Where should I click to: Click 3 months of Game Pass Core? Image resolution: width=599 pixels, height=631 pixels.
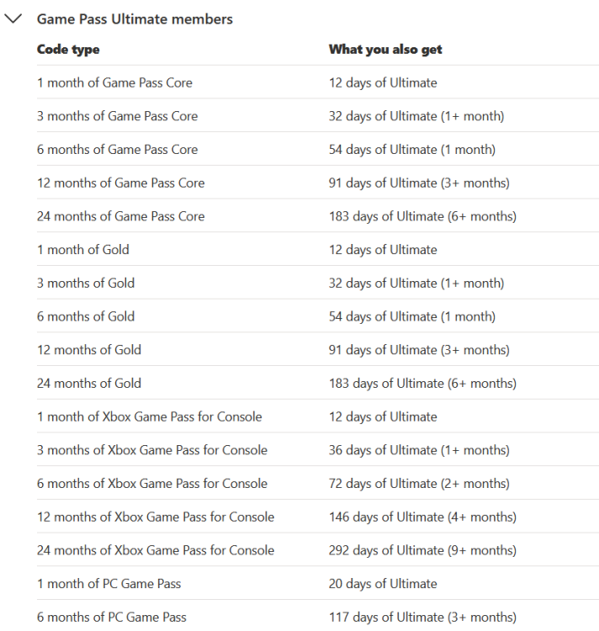(117, 116)
